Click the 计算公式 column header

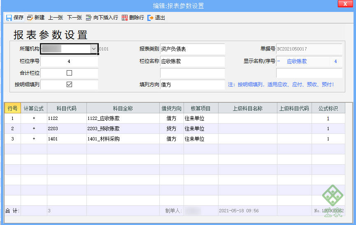(x=34, y=108)
